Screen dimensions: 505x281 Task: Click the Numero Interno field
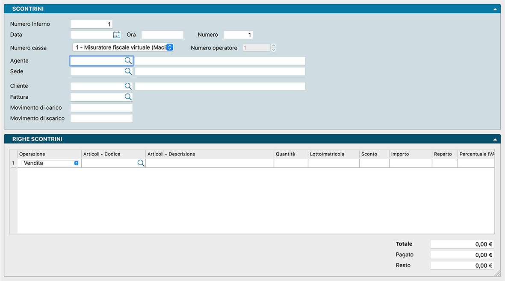(x=91, y=24)
